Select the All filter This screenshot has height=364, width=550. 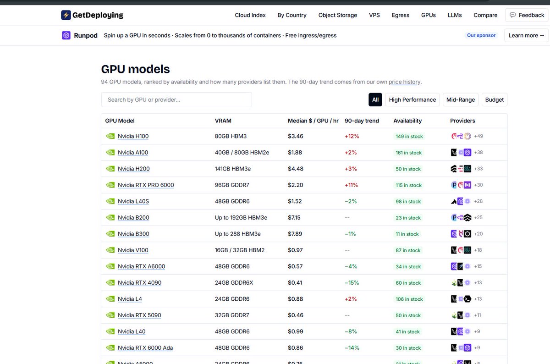coord(375,99)
